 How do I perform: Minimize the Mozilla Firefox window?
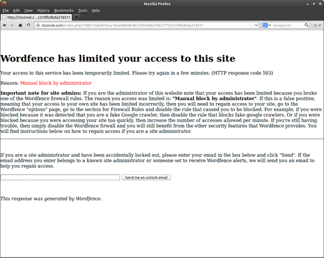tap(307, 4)
